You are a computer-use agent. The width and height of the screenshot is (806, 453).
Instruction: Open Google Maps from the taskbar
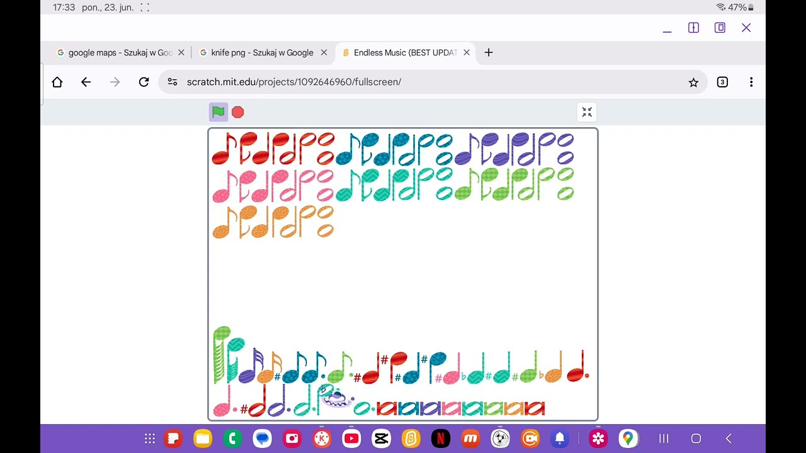coord(628,439)
